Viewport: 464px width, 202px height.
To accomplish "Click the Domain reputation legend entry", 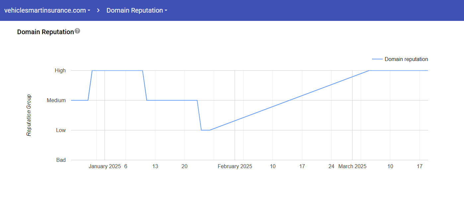I will pos(406,59).
